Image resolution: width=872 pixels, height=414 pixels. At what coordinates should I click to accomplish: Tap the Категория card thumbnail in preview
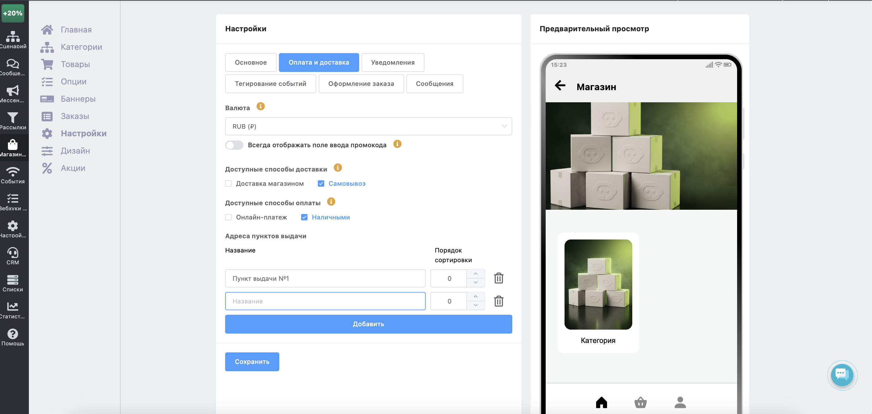coord(598,284)
